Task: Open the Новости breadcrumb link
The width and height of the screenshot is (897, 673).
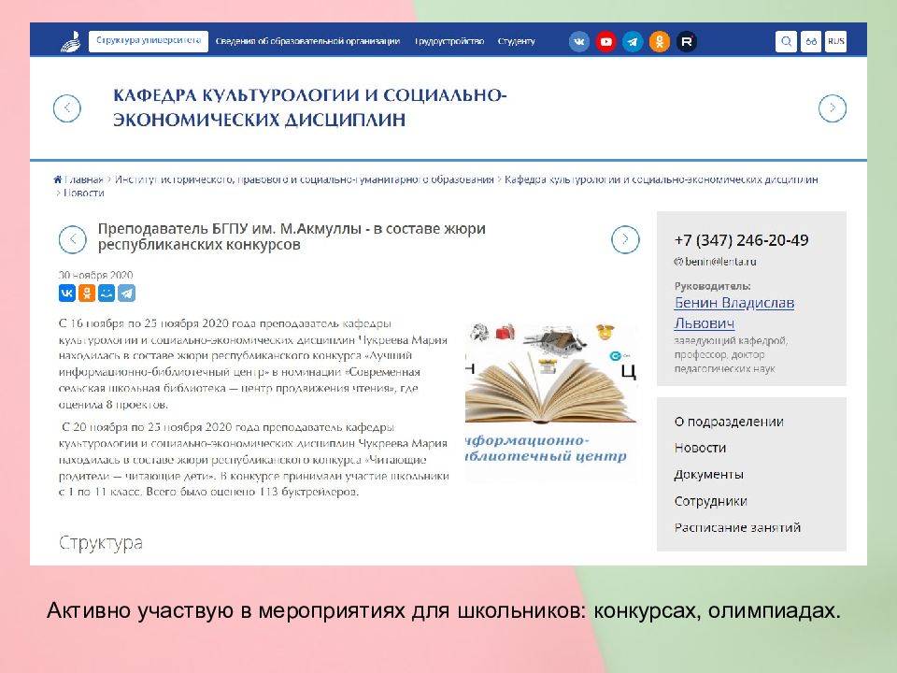Action: pyautogui.click(x=83, y=193)
